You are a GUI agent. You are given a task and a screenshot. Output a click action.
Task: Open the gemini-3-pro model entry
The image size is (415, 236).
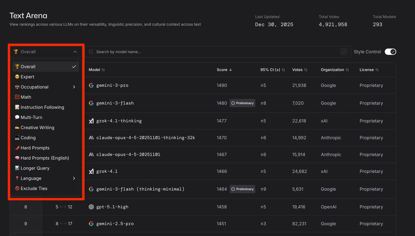click(x=112, y=85)
